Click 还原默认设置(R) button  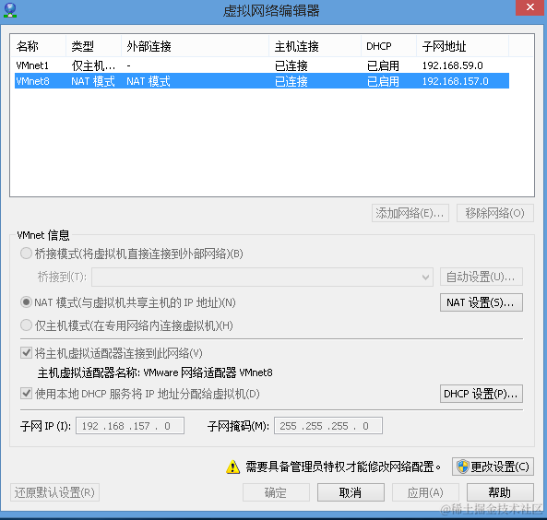(54, 492)
